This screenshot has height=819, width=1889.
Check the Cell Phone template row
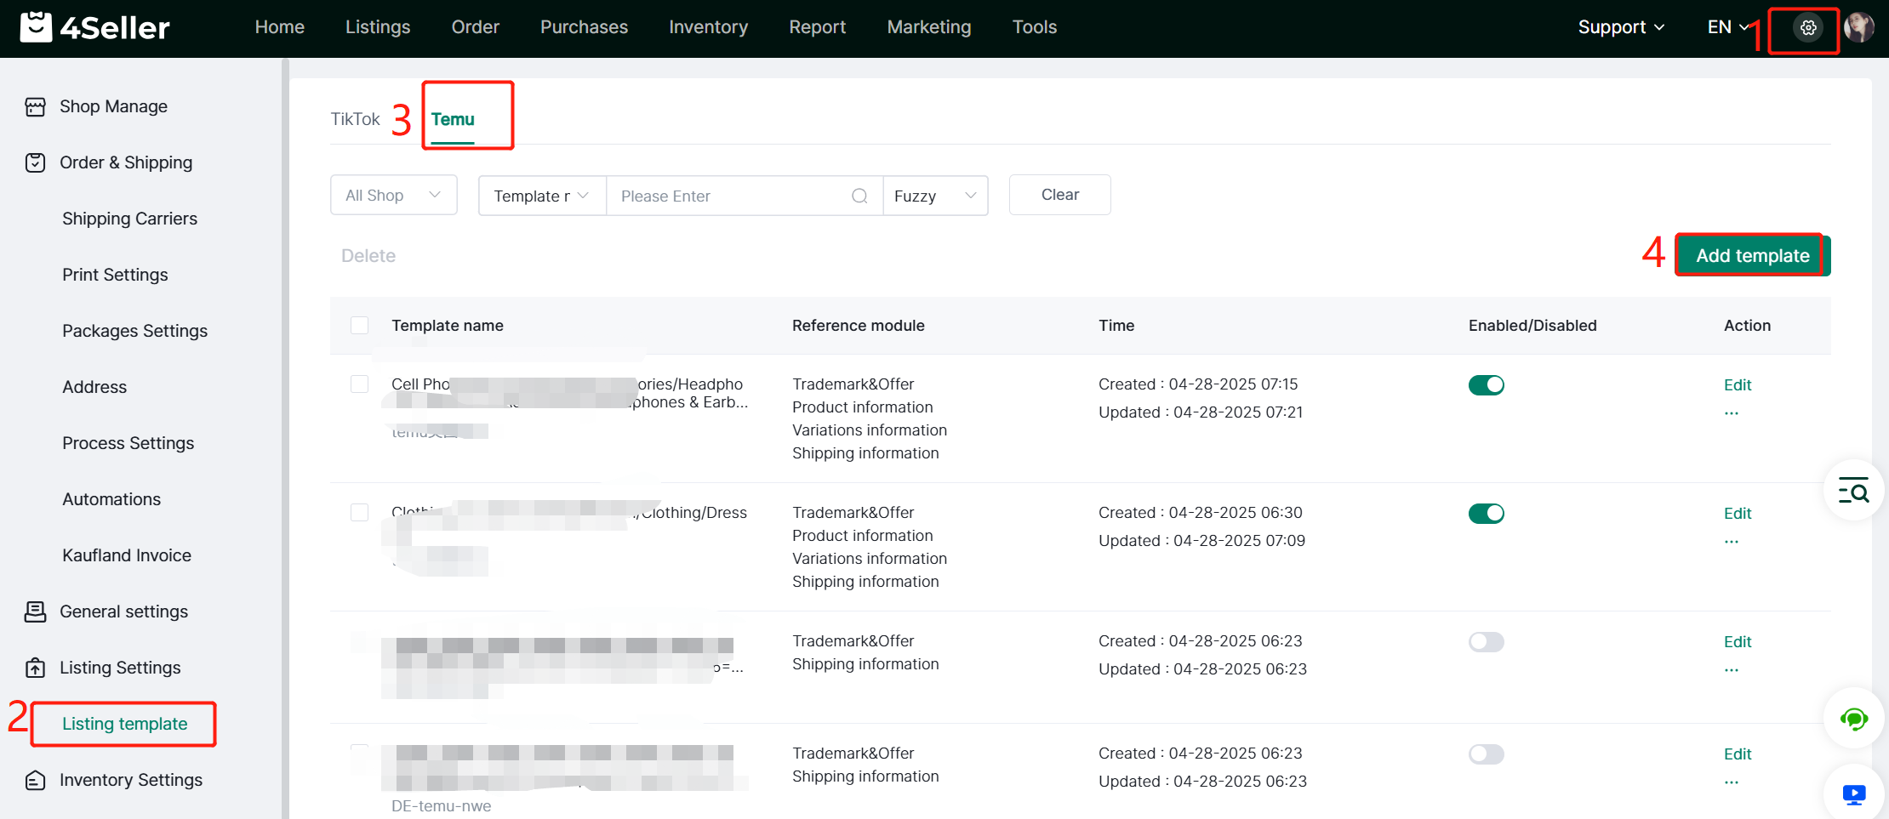click(x=360, y=384)
